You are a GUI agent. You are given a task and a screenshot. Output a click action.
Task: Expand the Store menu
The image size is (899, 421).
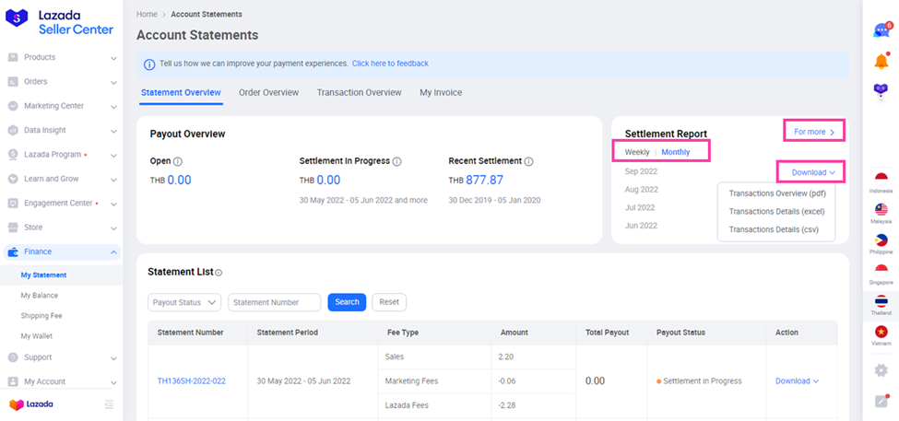coord(113,228)
